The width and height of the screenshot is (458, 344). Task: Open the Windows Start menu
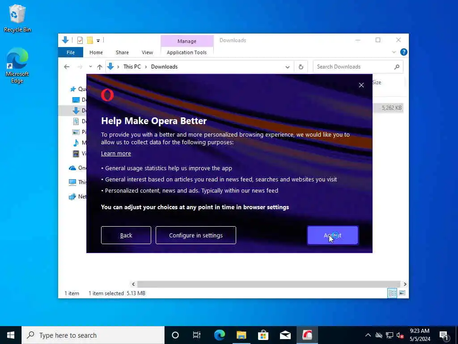click(11, 335)
